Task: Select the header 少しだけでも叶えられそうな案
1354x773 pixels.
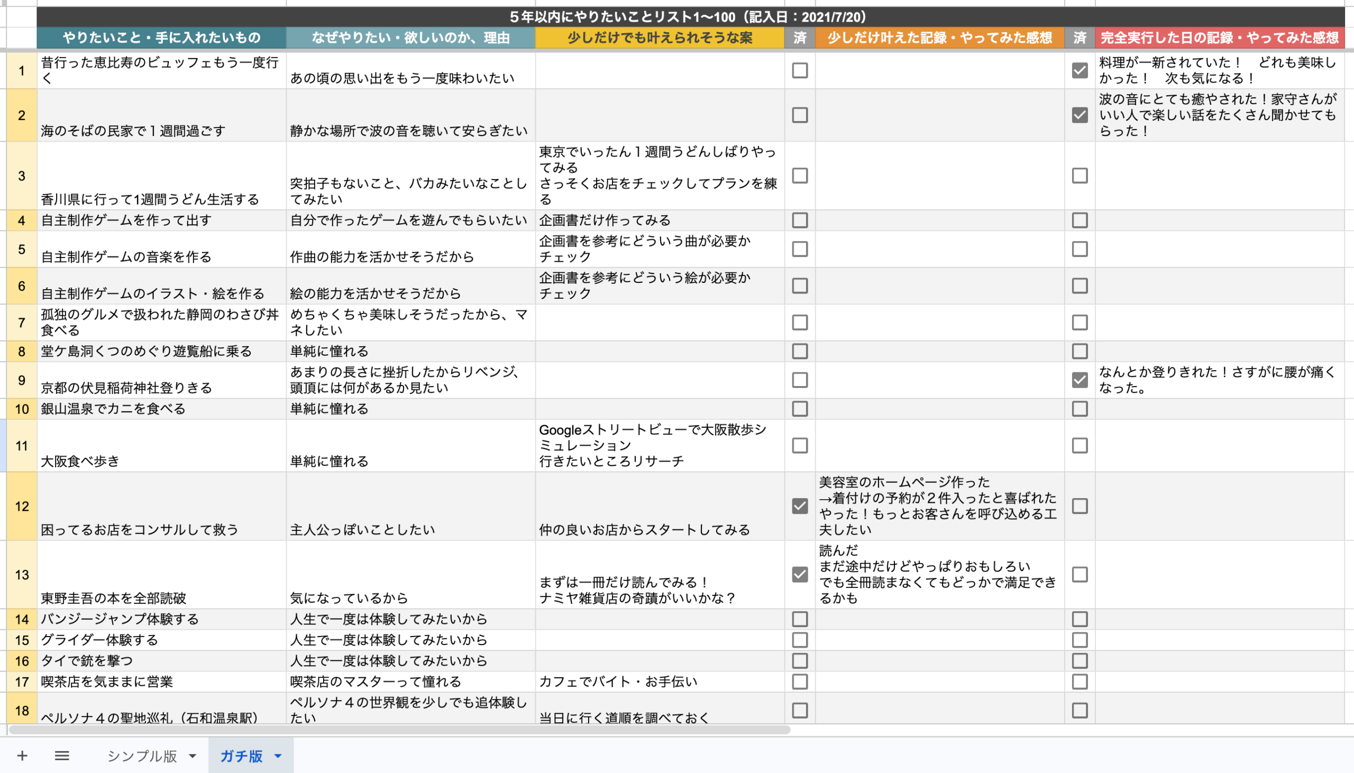Action: (x=660, y=38)
